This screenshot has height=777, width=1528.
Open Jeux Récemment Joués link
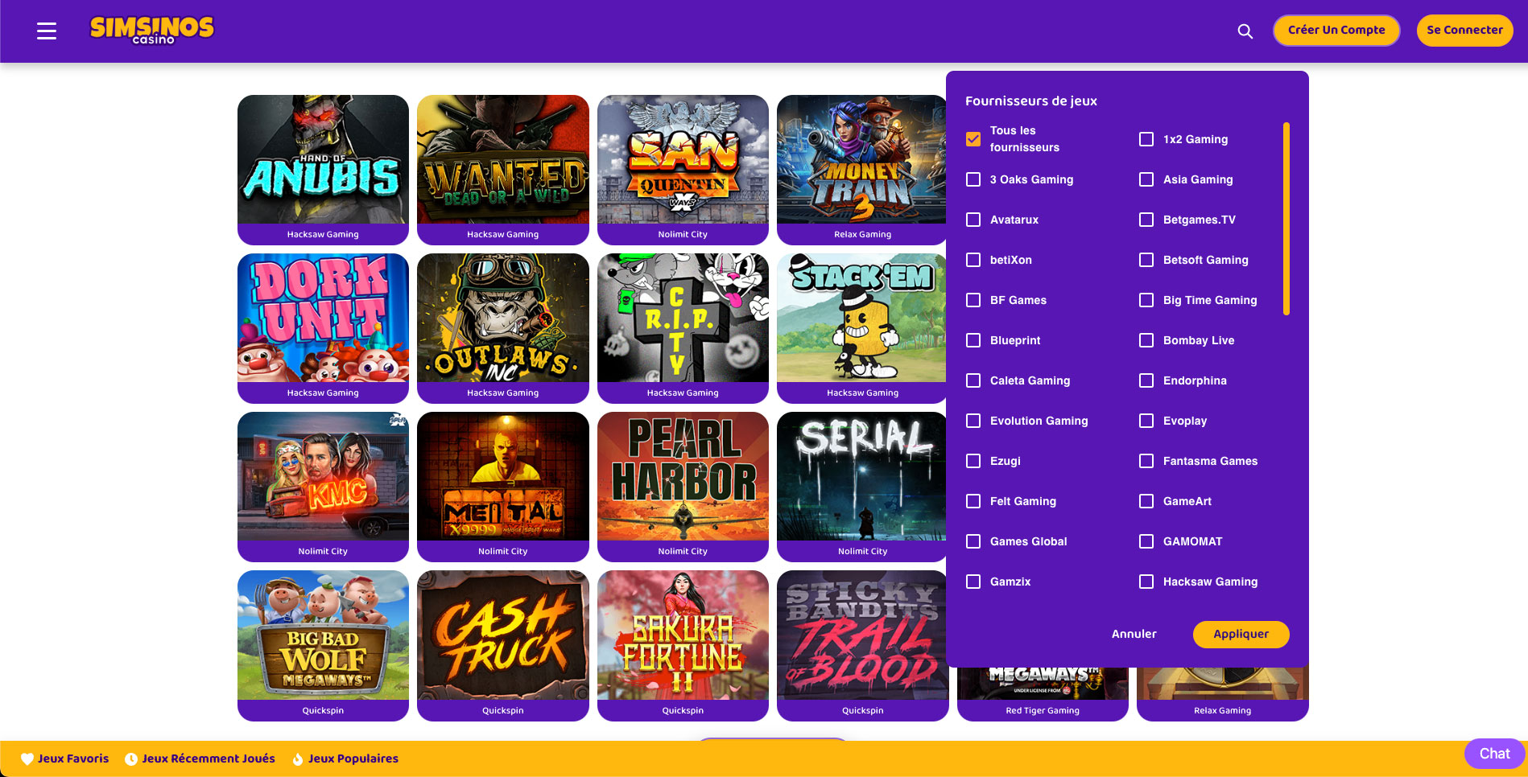tap(209, 758)
